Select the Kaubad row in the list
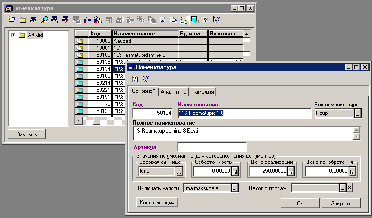The image size is (372, 218). click(x=159, y=41)
